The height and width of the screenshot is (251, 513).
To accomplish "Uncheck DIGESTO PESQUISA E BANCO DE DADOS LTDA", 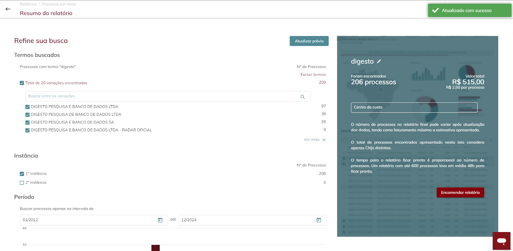I will 27,107.
